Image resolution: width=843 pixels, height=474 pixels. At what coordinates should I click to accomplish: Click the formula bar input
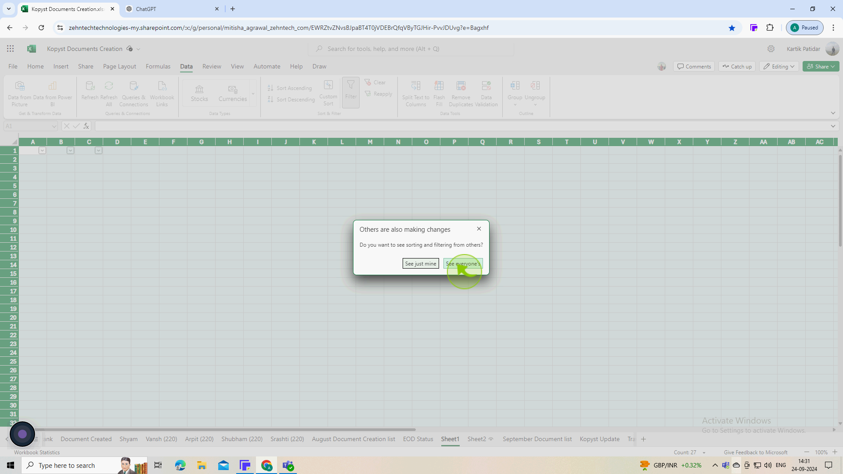tap(461, 126)
